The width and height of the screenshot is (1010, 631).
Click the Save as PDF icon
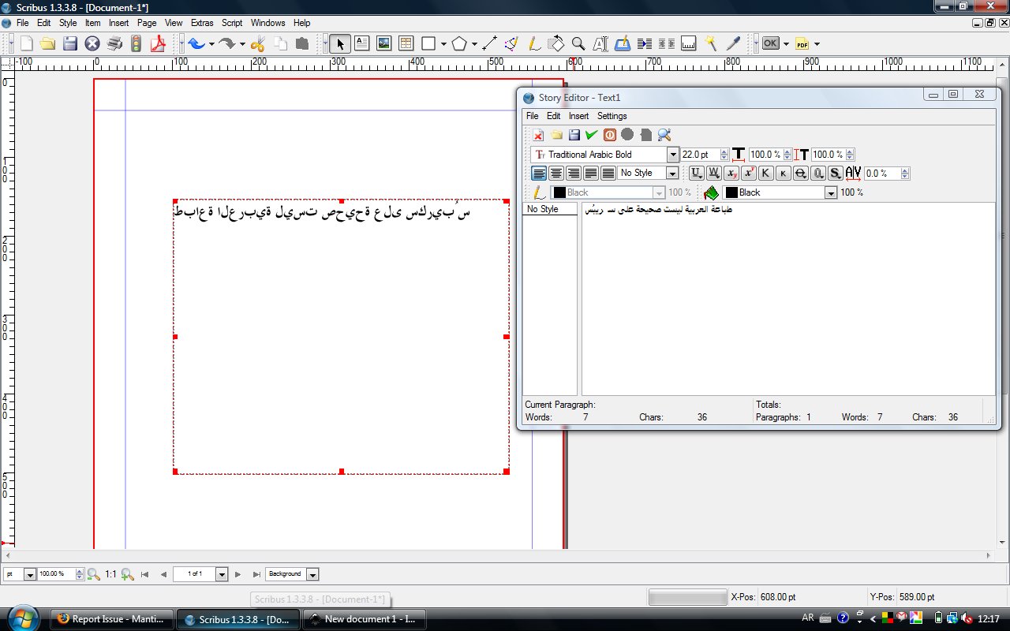[x=159, y=43]
